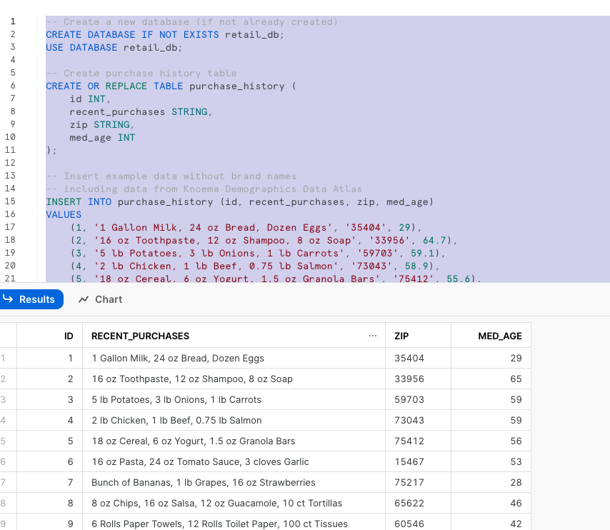Click the Chart line-graph icon
Viewport: 610px width, 530px height.
tap(84, 299)
